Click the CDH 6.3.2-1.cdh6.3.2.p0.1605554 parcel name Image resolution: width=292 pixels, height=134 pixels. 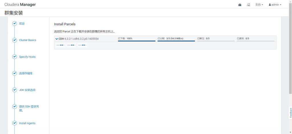[78, 39]
